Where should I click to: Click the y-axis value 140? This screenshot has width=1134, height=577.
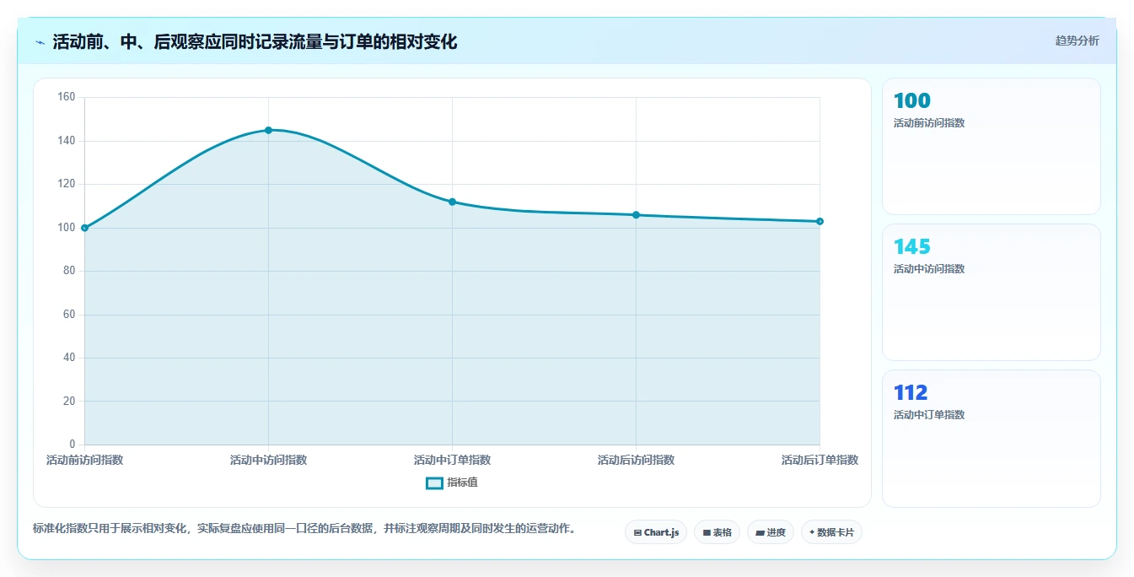[x=67, y=141]
